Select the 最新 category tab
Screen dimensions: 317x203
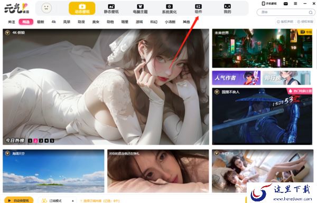pos(41,22)
